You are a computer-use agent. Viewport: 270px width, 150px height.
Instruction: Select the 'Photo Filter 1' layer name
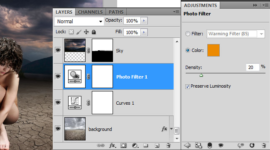pos(132,77)
